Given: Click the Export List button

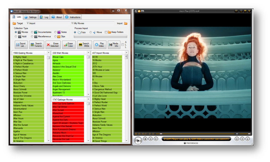Looking at the screenshot, I should (x=21, y=45).
